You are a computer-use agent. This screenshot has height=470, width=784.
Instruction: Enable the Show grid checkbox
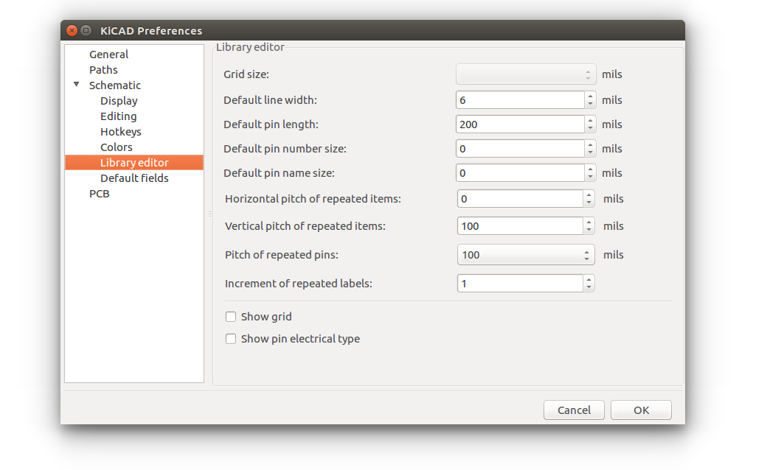[x=231, y=317]
